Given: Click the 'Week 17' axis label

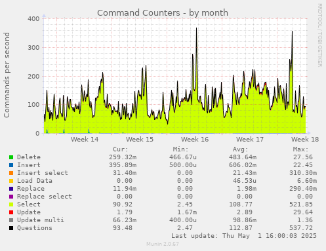Looking at the screenshot, I should [250, 140].
